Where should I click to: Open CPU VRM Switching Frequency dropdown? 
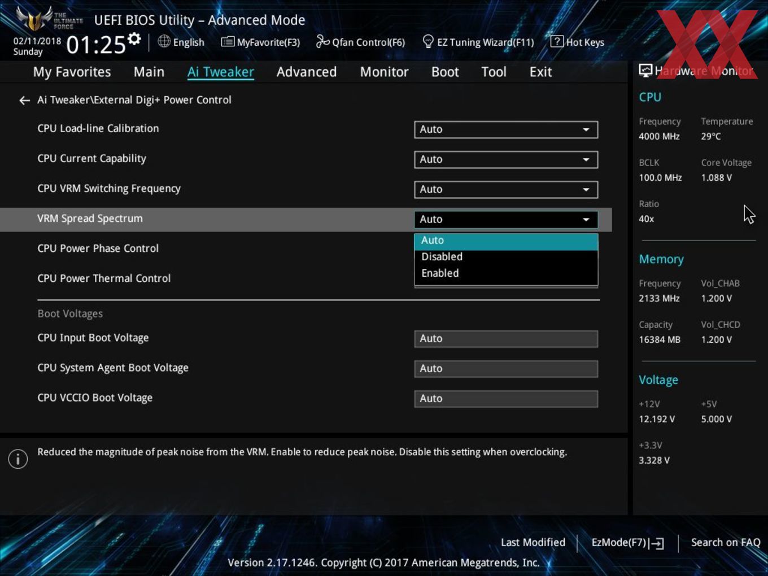click(506, 189)
